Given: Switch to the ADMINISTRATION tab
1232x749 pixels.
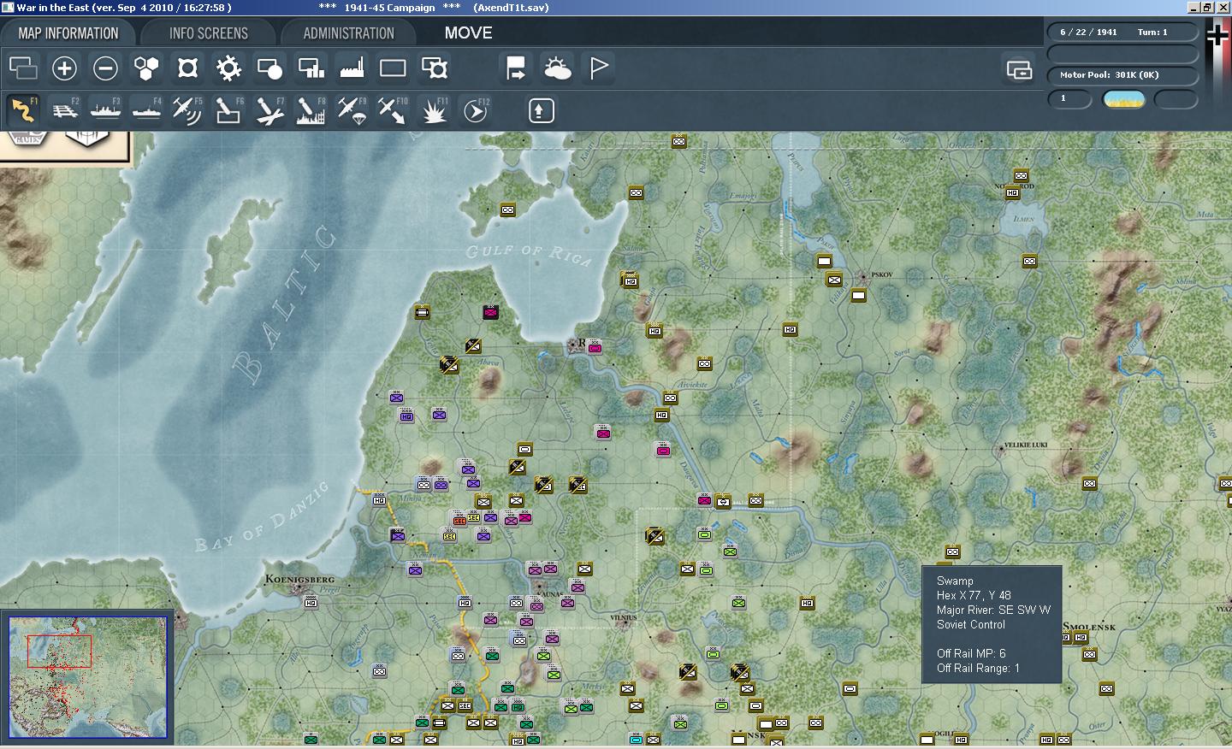Looking at the screenshot, I should click(348, 33).
